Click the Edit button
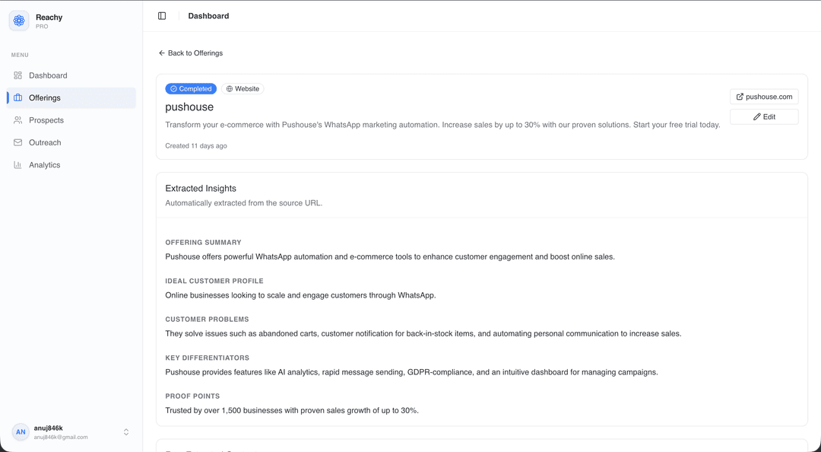Screen dimensions: 821x452 pyautogui.click(x=764, y=117)
